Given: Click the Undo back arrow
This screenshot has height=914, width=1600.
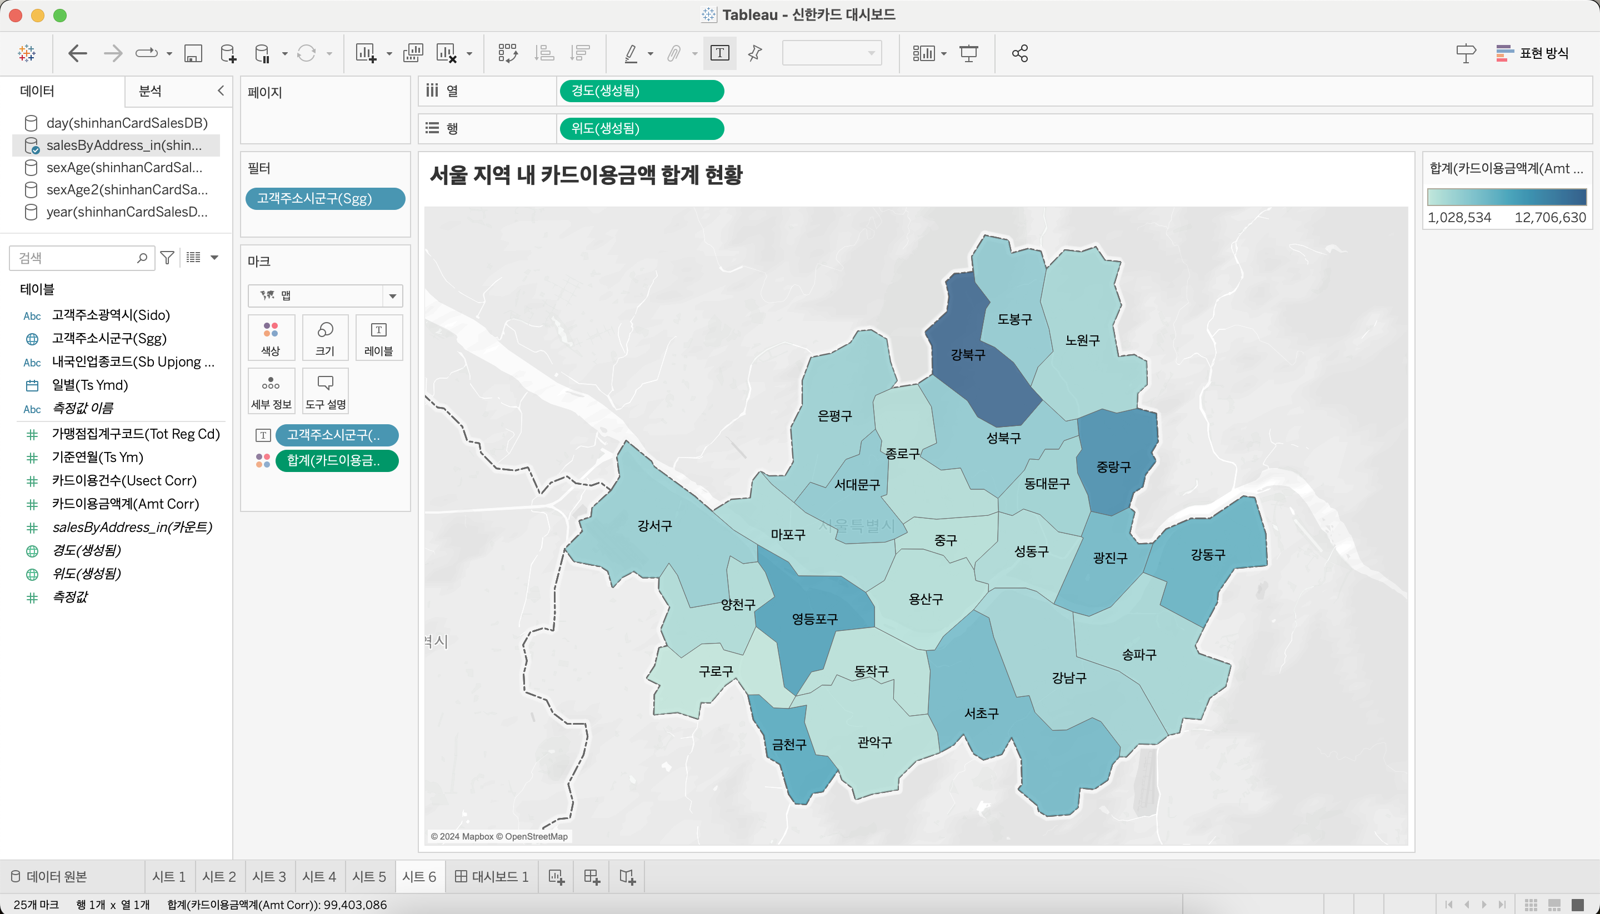Looking at the screenshot, I should (x=78, y=53).
